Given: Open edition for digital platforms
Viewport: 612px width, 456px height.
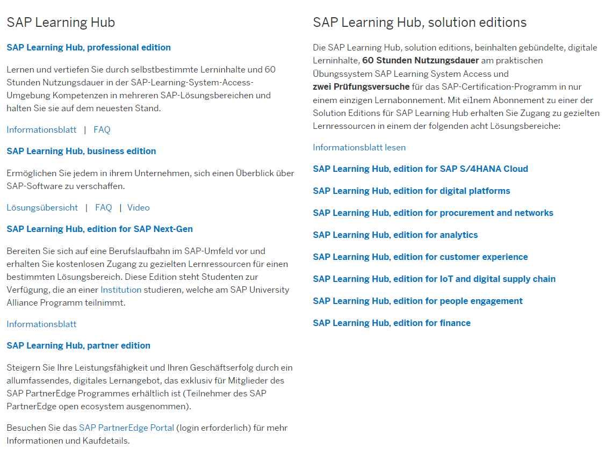Looking at the screenshot, I should tap(412, 191).
